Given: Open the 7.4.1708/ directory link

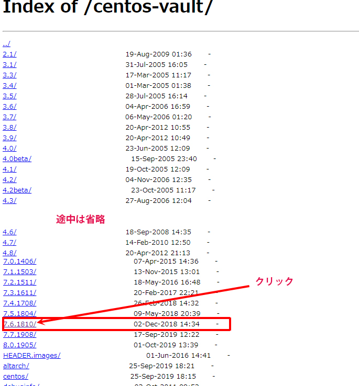Looking at the screenshot, I should click(20, 303).
